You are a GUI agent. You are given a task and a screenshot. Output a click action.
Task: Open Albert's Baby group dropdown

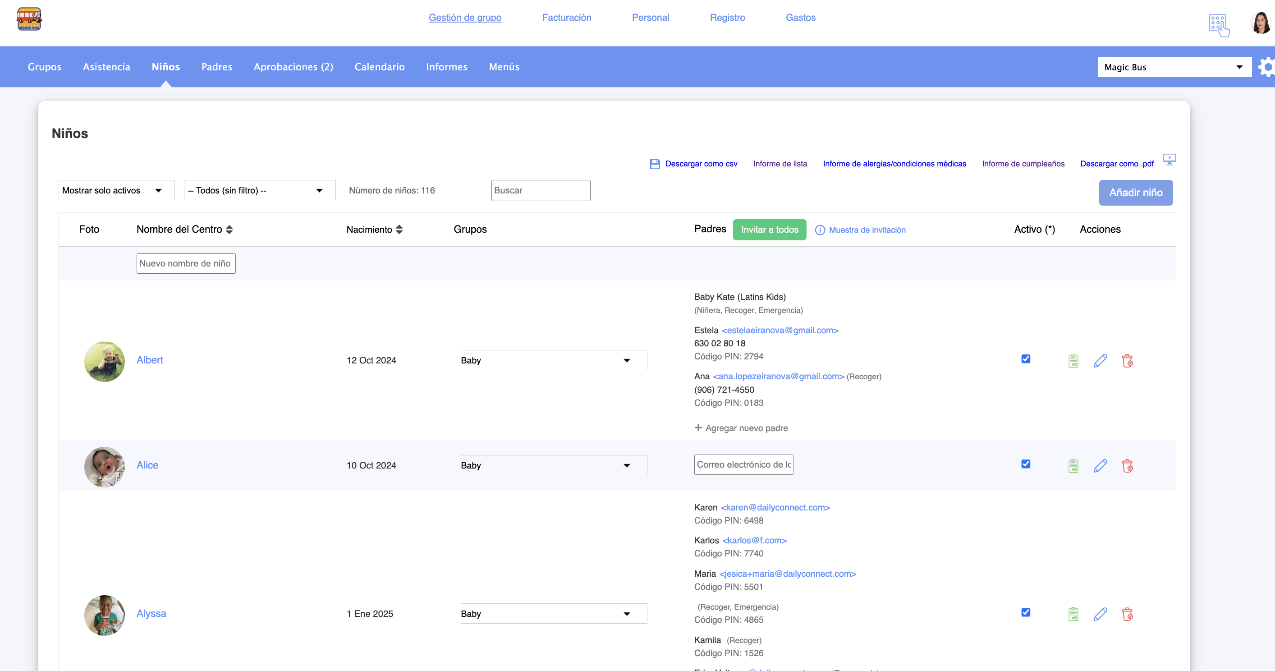pyautogui.click(x=553, y=360)
